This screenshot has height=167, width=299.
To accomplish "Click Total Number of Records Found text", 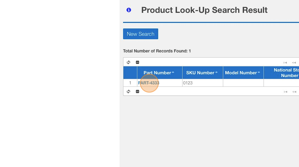I will point(157,51).
